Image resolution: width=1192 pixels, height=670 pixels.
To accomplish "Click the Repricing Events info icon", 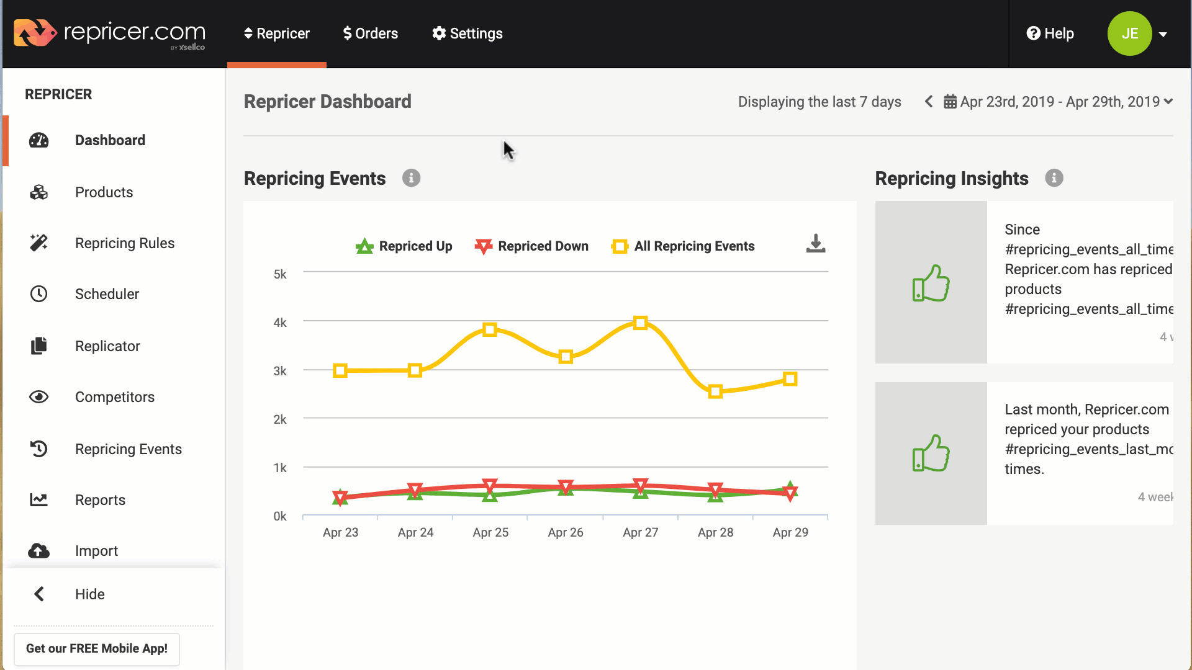I will (x=411, y=178).
